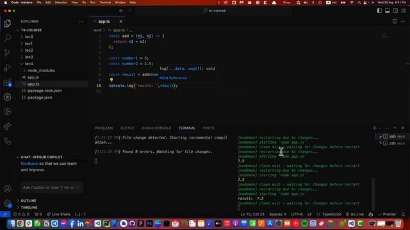The width and height of the screenshot is (410, 230).
Task: Maximize the terminal panel size
Action: click(x=395, y=128)
